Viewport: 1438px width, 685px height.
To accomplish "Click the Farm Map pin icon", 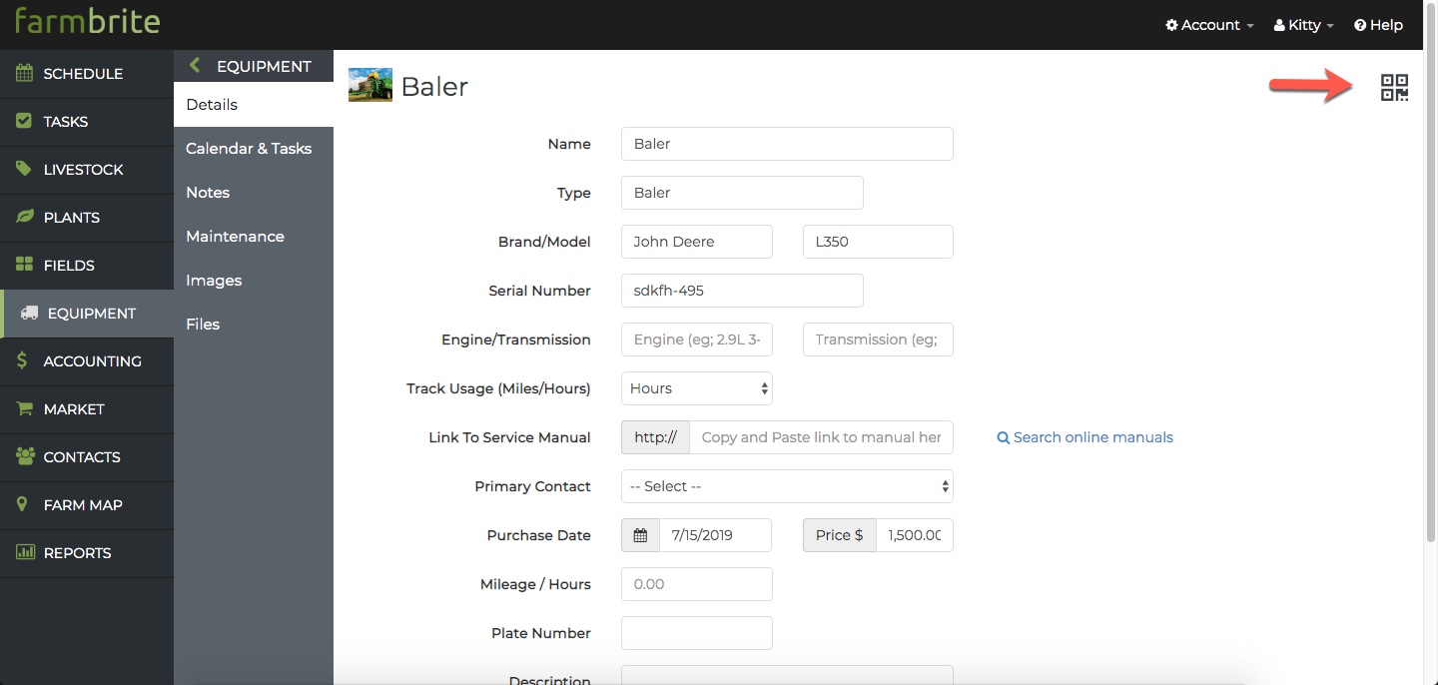I will 23,504.
